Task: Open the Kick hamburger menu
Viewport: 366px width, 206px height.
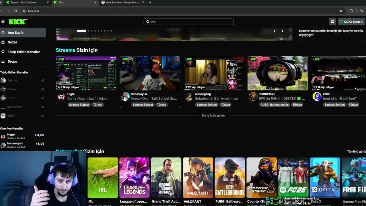Action: point(3,22)
